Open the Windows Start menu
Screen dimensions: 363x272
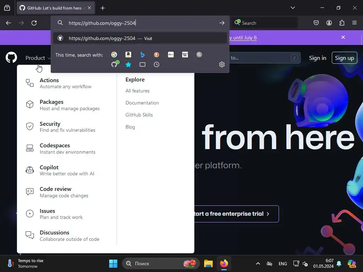click(113, 263)
